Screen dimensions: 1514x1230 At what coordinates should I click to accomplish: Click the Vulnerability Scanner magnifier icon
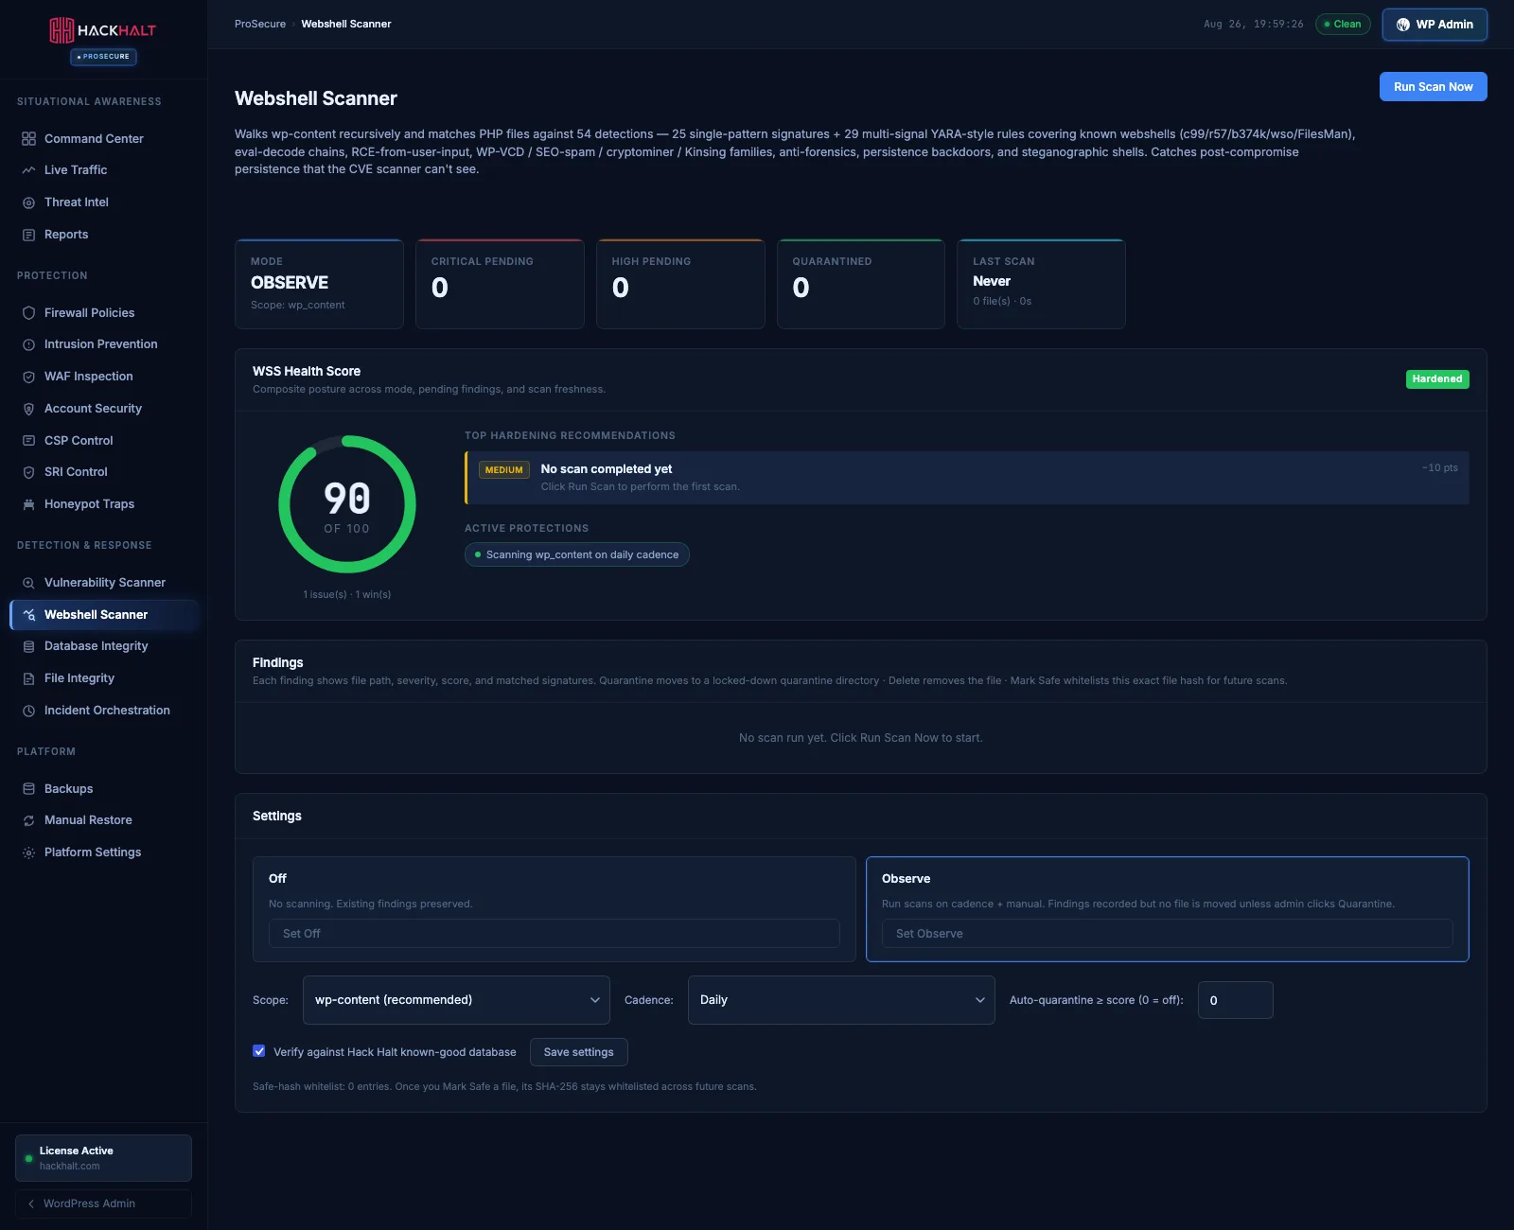28,583
